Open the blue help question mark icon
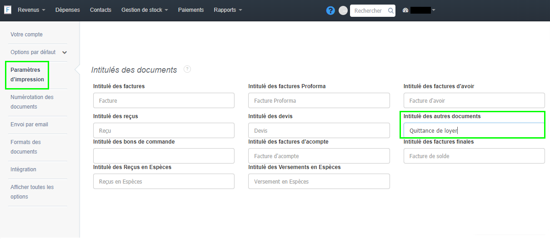The image size is (550, 239). [x=330, y=10]
